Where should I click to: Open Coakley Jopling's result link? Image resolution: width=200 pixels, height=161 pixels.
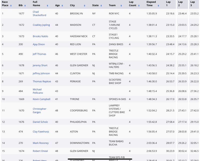(x=41, y=25)
